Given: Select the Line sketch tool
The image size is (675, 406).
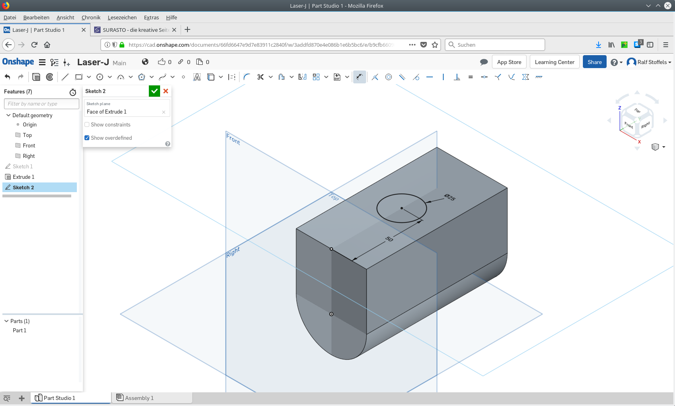Looking at the screenshot, I should click(x=65, y=77).
